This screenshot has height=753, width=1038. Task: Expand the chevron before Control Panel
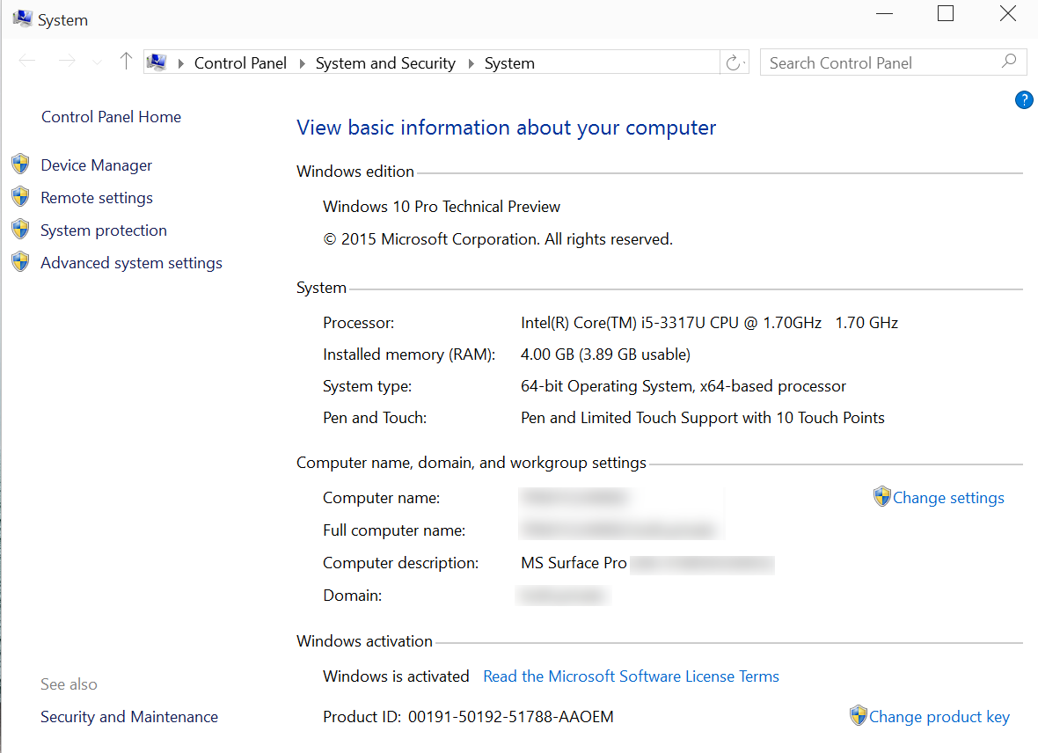click(180, 63)
